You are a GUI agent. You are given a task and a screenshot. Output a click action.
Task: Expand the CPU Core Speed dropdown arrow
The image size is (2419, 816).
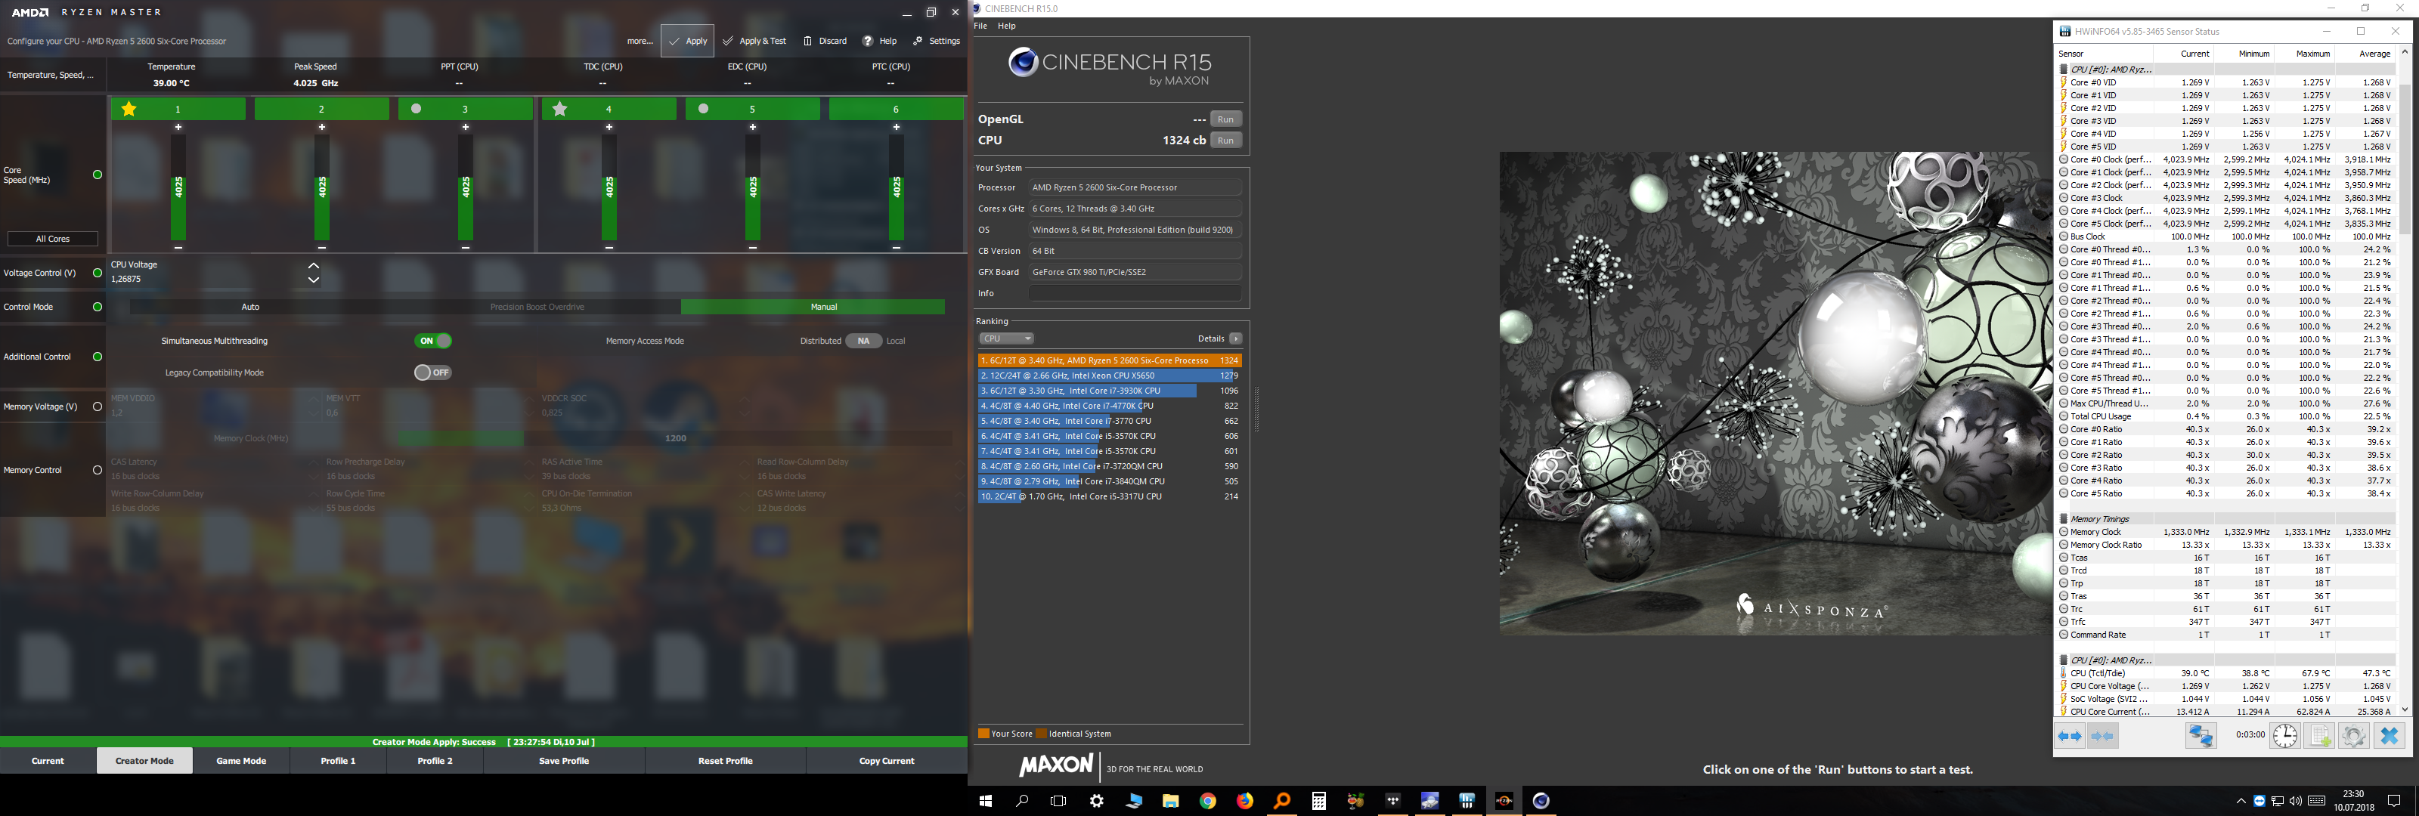point(96,173)
